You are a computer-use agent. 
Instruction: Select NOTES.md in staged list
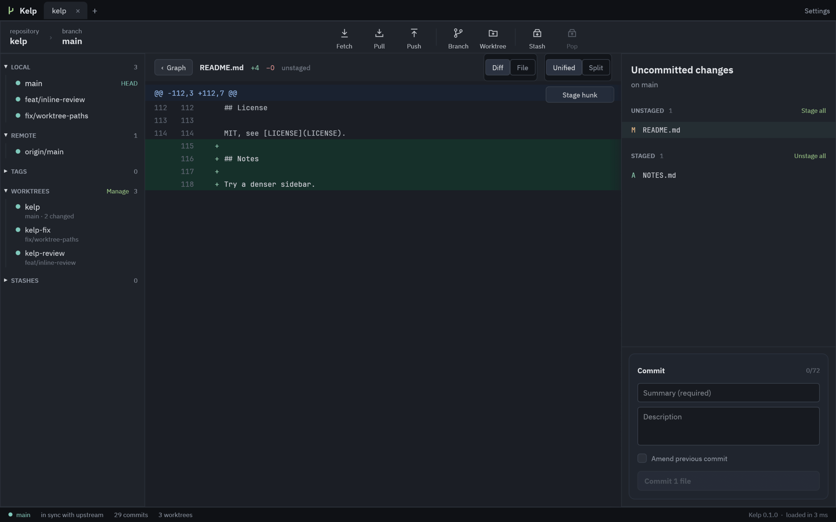(728, 175)
